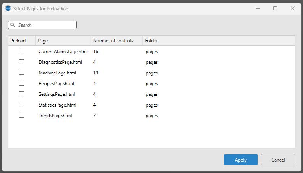The width and height of the screenshot is (303, 173).
Task: Maximize the Select Pages dialog window
Action: 275,8
